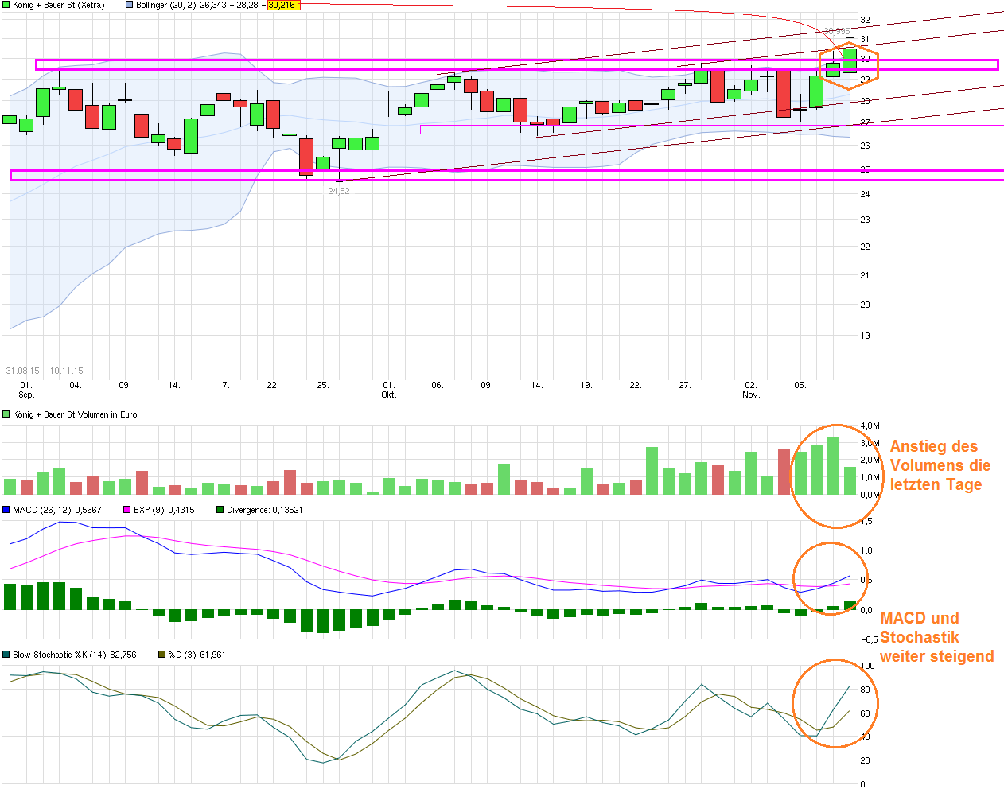
Task: Toggle the König + Bauer St (Xetra) legend square
Action: [x=5, y=5]
